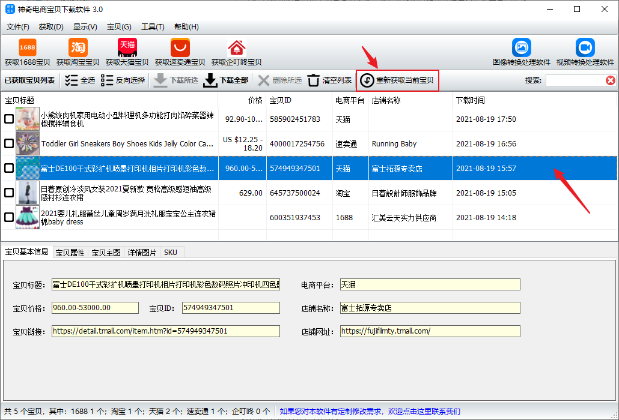Click the 电商平台 platform input field
The image size is (619, 420).
pos(430,284)
